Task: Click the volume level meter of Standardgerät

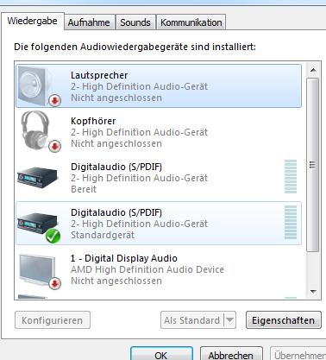Action: pos(291,222)
